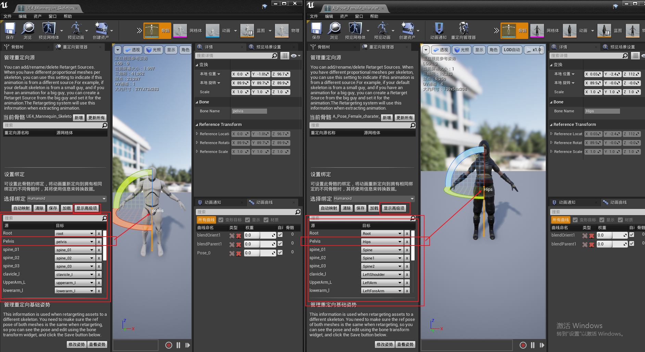Click Browse icon in A_Pose_Female window
Viewport: 645px width, 352px height.
[x=334, y=31]
